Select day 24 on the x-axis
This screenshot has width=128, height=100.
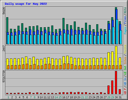tap(94, 97)
